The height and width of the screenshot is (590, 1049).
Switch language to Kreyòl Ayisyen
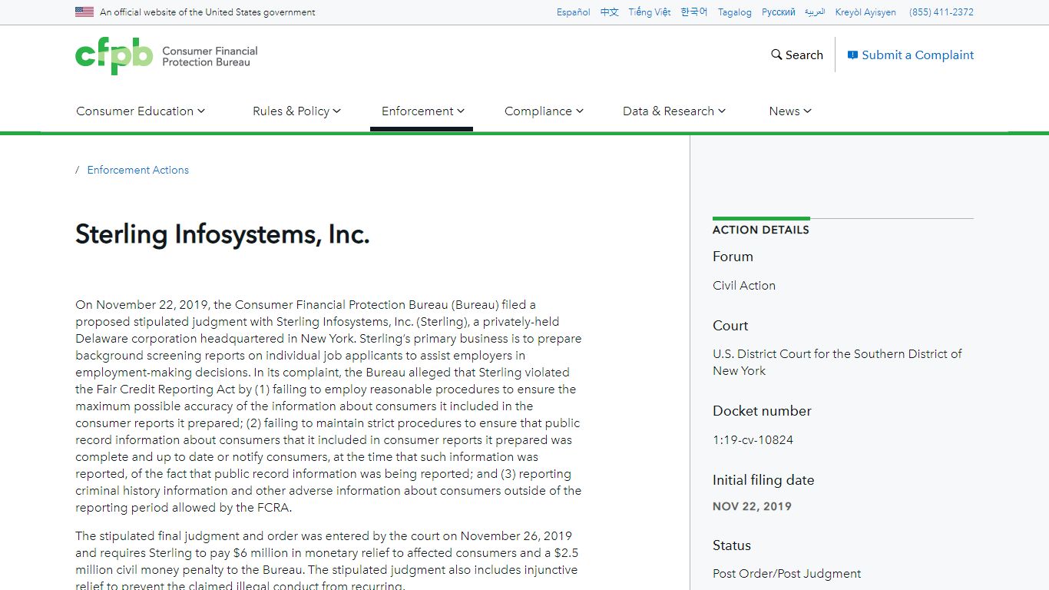[x=865, y=12]
